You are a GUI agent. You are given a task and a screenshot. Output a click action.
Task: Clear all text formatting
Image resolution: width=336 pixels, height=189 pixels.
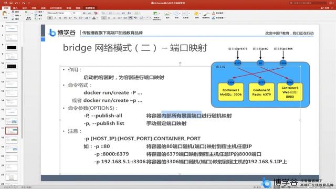[96, 13]
